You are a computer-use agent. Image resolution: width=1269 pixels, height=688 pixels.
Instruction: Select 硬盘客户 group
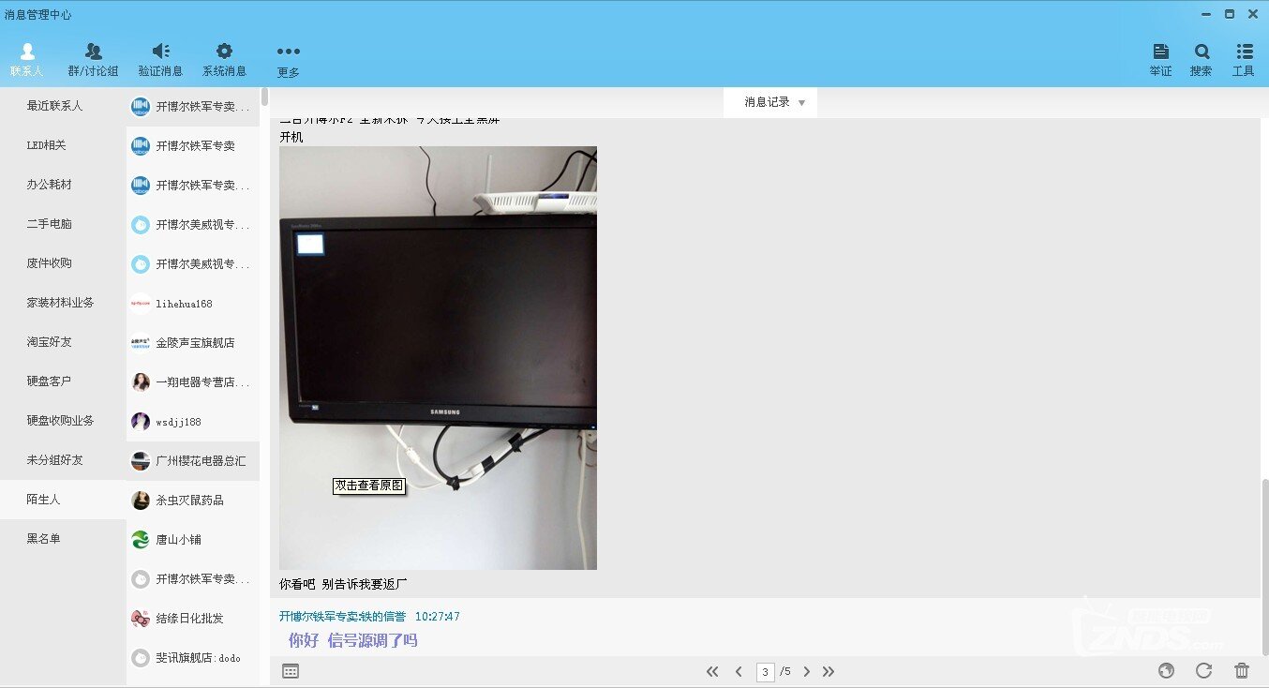(63, 381)
